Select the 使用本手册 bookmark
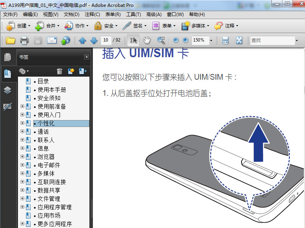 click(52, 90)
